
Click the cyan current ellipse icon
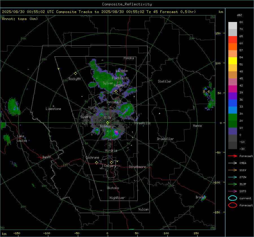(x=233, y=198)
